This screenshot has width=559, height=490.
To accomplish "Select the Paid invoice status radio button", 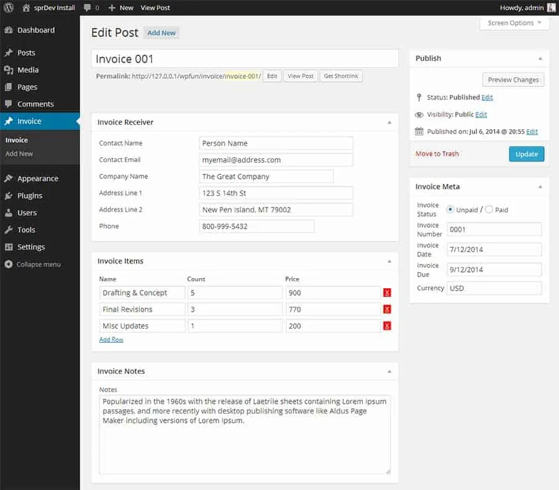I will click(x=489, y=209).
